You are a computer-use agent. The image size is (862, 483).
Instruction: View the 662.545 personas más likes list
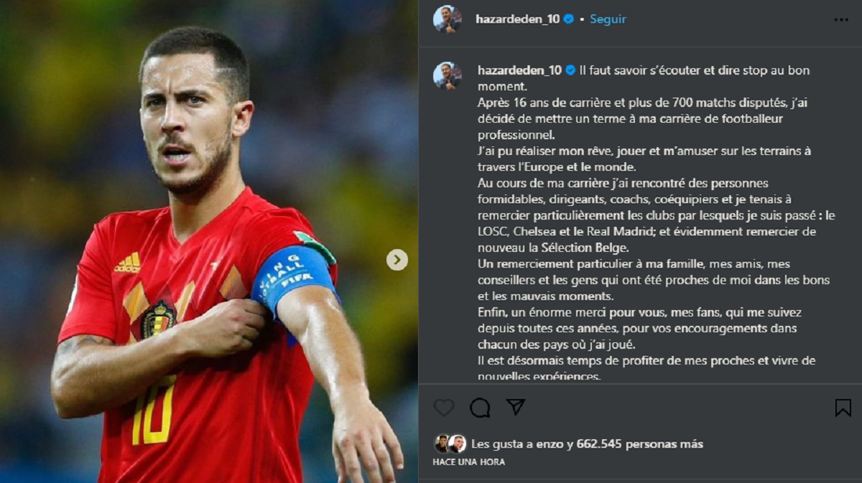pos(639,444)
